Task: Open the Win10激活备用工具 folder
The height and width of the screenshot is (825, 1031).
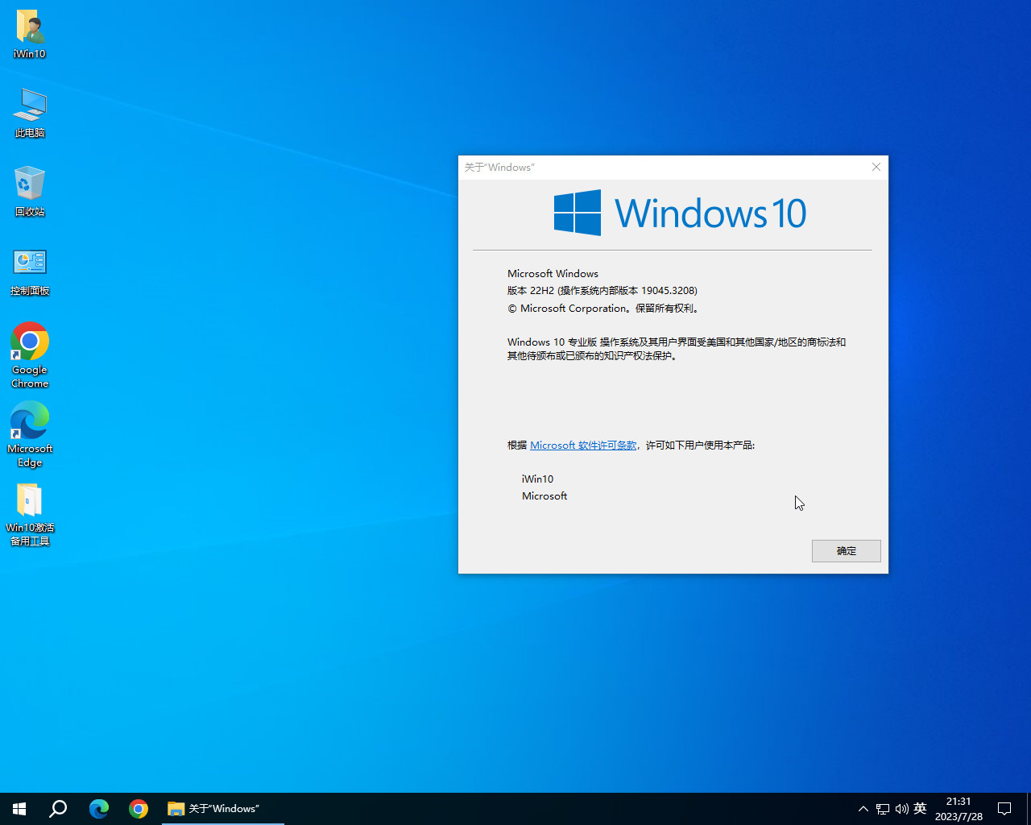Action: pos(30,514)
